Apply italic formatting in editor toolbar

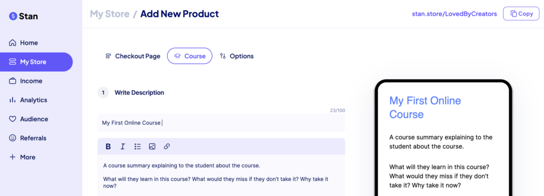click(123, 147)
